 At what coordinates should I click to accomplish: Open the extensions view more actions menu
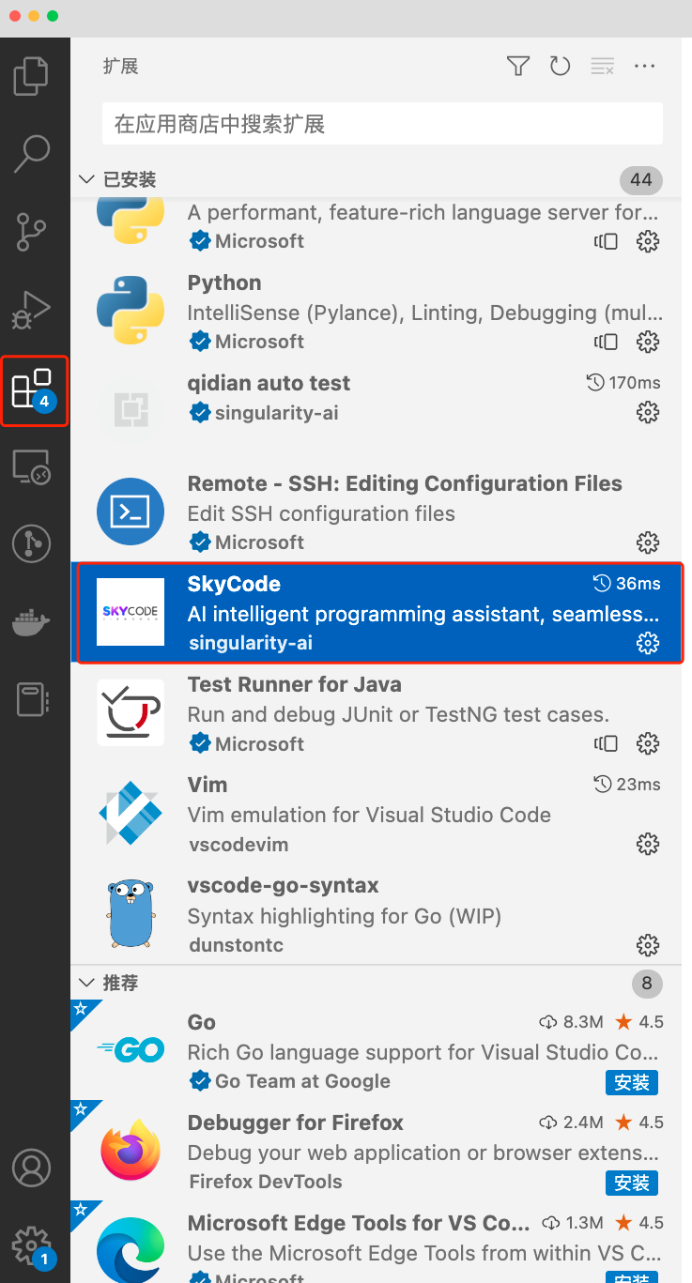(x=644, y=66)
